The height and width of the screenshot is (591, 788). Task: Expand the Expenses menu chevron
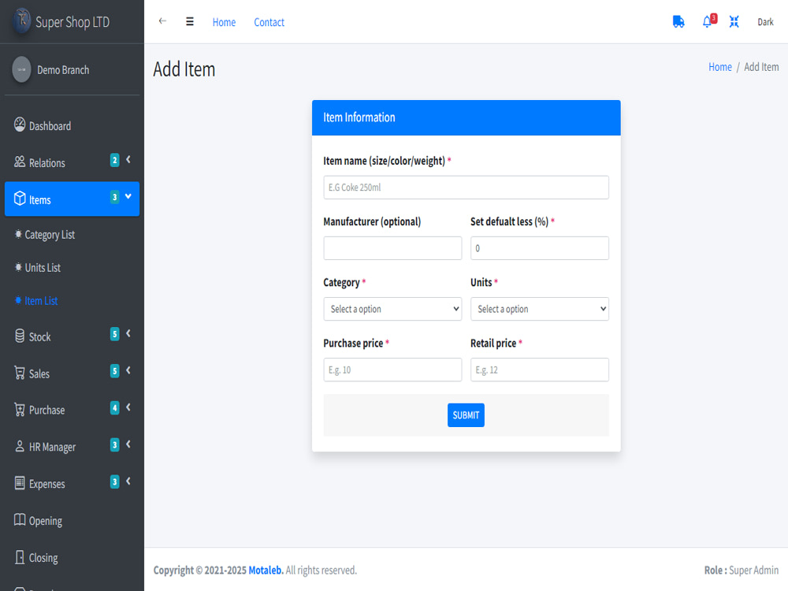pyautogui.click(x=128, y=481)
